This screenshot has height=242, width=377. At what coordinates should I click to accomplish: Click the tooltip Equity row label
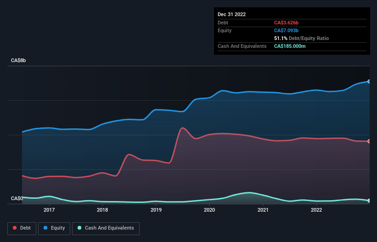225,30
